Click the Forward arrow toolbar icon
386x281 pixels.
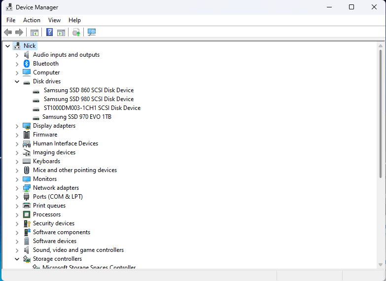[x=19, y=32]
